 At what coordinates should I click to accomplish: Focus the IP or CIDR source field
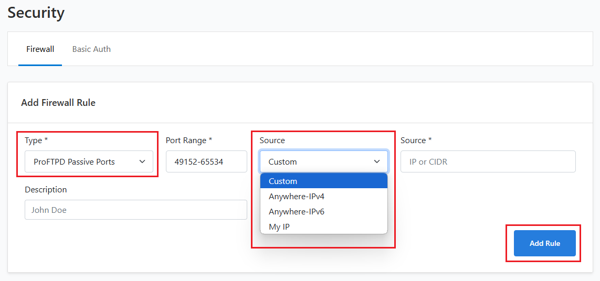pyautogui.click(x=488, y=161)
